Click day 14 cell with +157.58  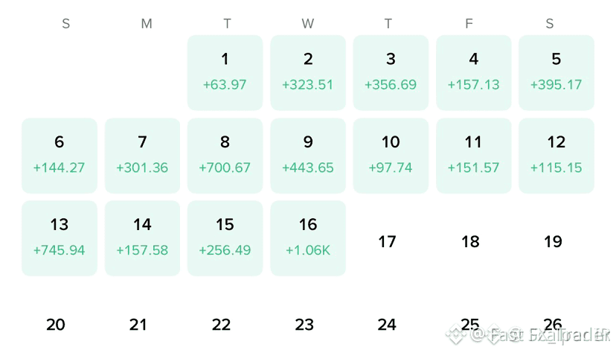142,238
